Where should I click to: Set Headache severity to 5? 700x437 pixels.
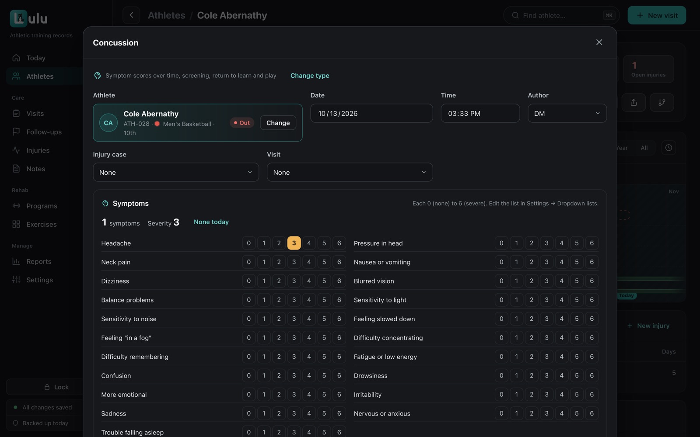[x=324, y=243]
